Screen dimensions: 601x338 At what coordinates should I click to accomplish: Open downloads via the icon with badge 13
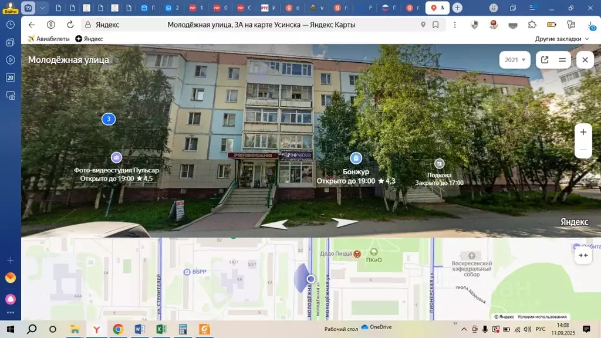point(592,25)
